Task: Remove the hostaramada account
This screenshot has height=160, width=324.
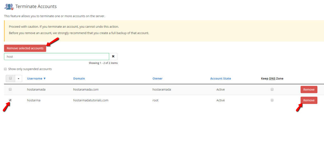Action: click(x=309, y=89)
